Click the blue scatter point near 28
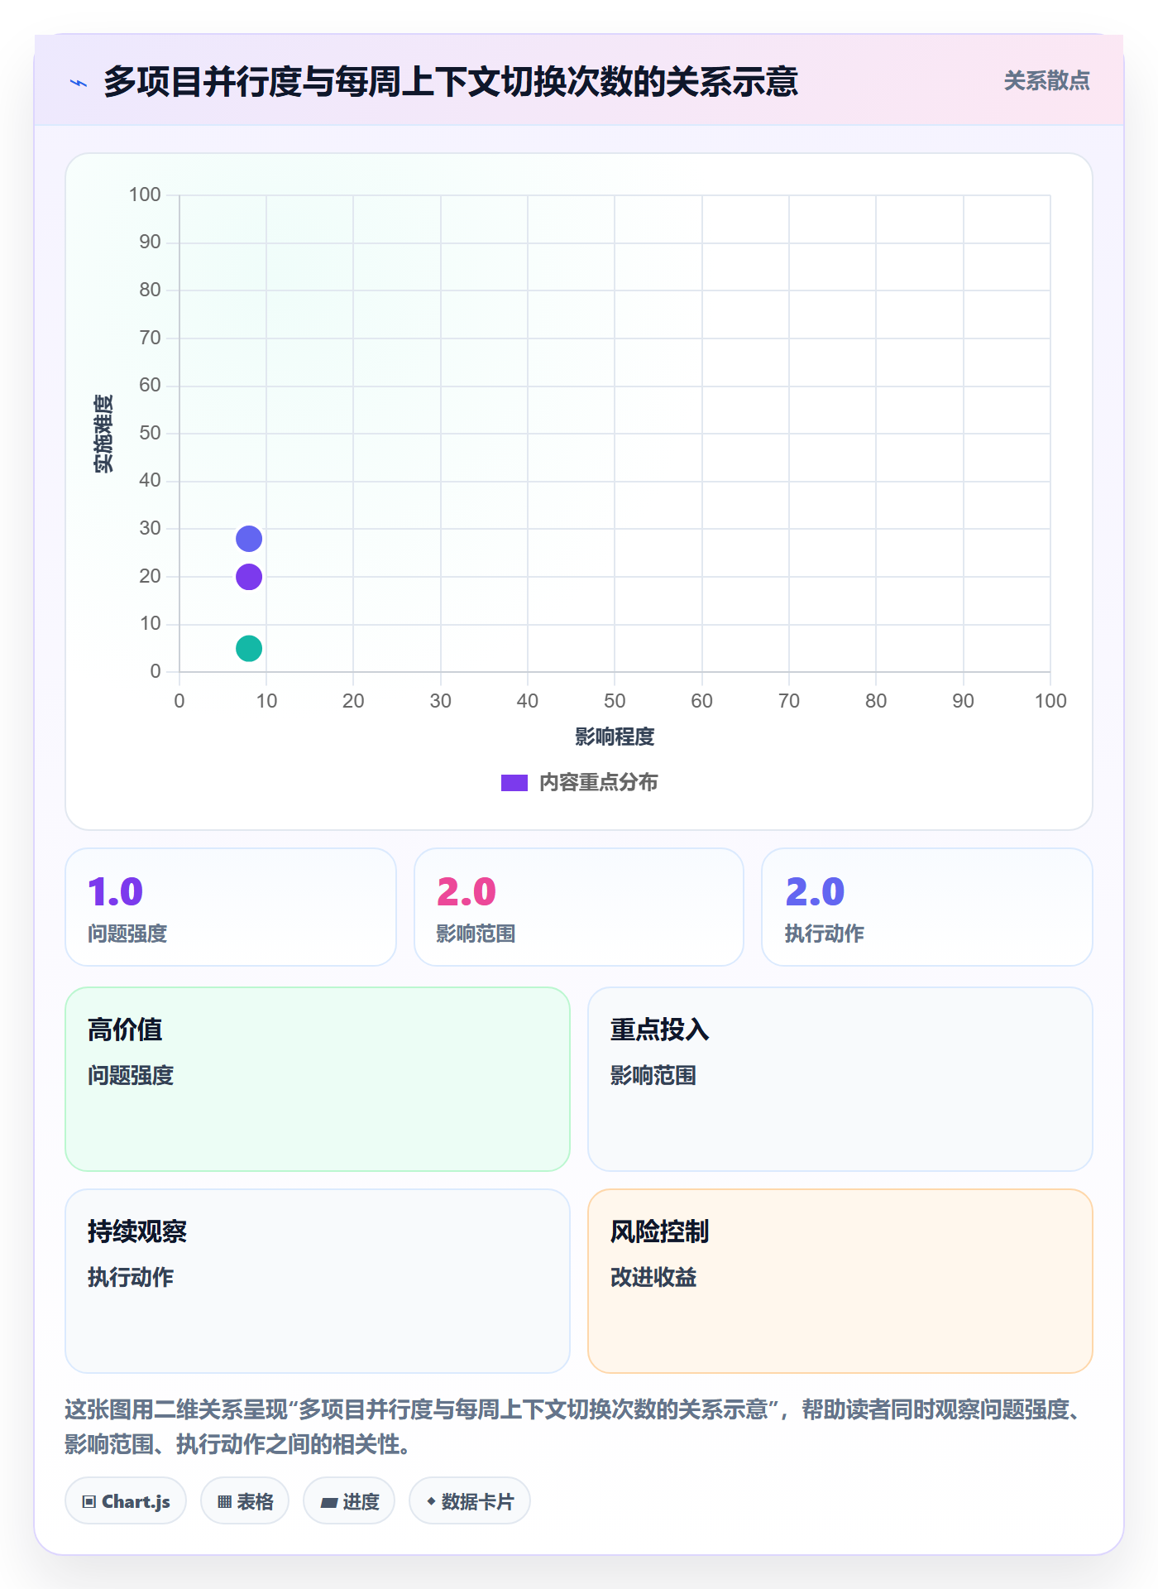Screen dimensions: 1158x1589 point(249,539)
